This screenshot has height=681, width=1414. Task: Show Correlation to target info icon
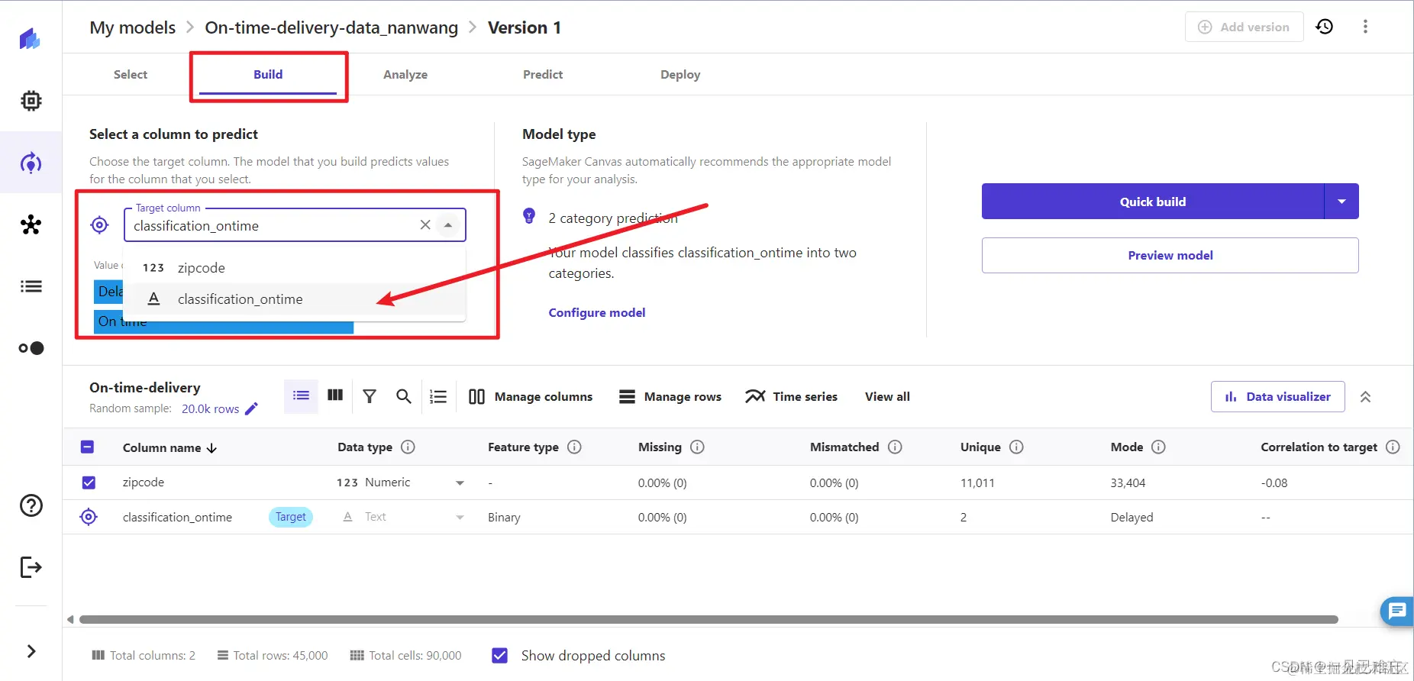pyautogui.click(x=1393, y=447)
